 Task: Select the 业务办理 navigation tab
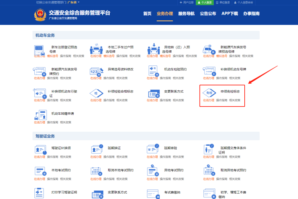tap(165, 14)
